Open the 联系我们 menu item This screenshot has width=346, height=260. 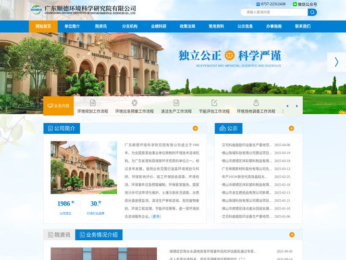303,26
